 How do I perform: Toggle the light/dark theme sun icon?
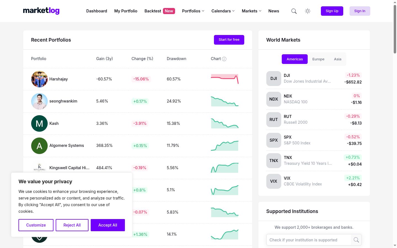coord(308,11)
